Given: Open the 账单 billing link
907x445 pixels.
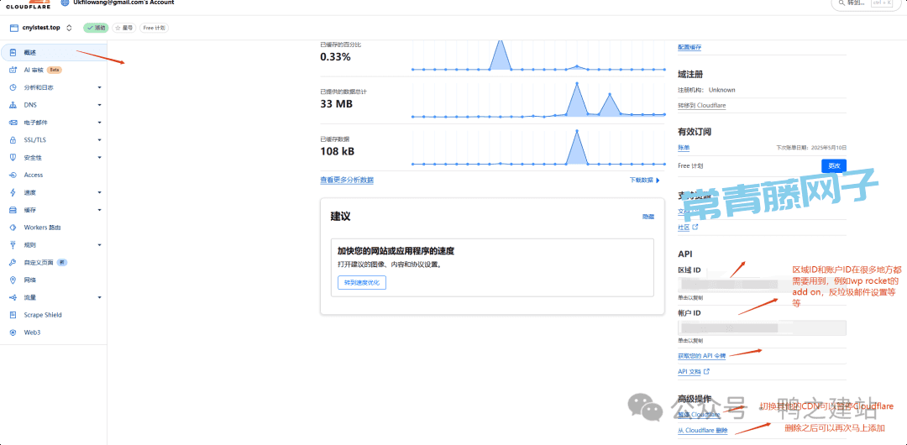Looking at the screenshot, I should point(684,148).
